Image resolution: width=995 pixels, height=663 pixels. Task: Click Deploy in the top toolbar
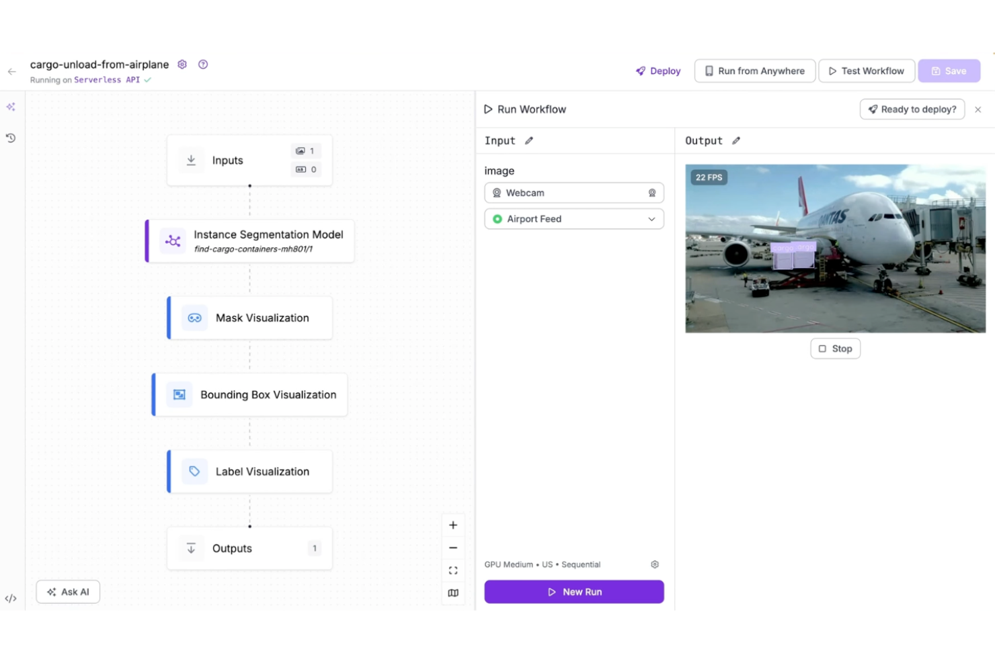[658, 71]
